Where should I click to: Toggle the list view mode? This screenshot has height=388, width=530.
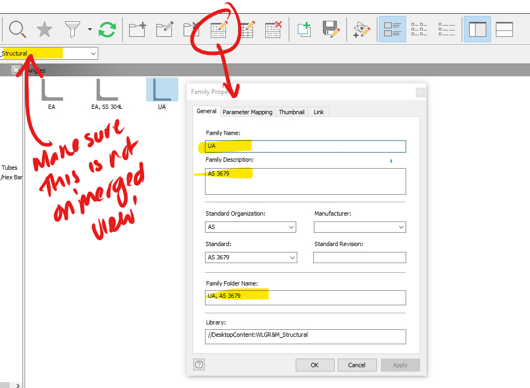tap(446, 29)
